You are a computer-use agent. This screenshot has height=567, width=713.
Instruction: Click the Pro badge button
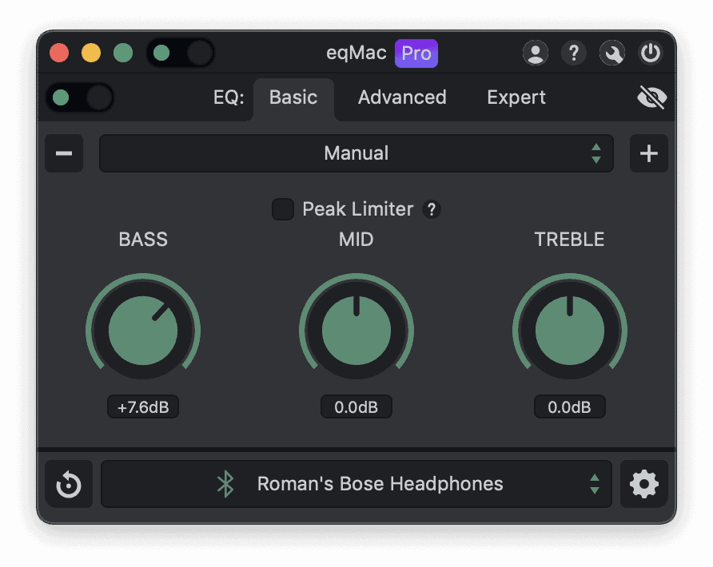416,54
